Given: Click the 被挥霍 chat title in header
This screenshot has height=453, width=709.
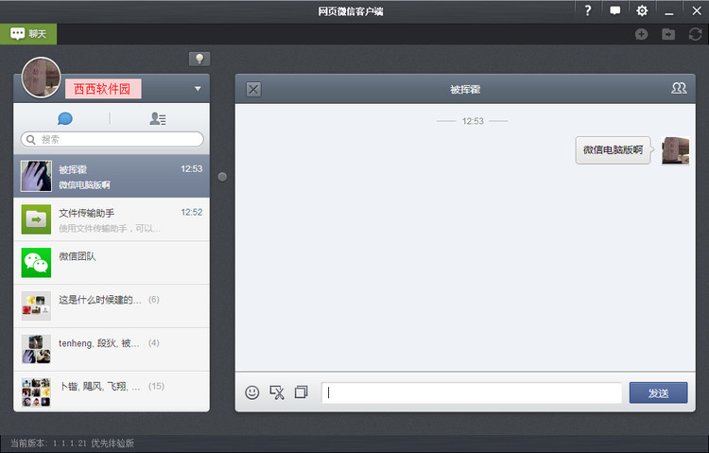Looking at the screenshot, I should pyautogui.click(x=465, y=90).
